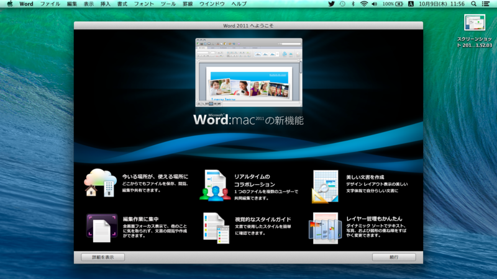Open the 罫線 menu
This screenshot has height=279, width=497.
[x=188, y=4]
